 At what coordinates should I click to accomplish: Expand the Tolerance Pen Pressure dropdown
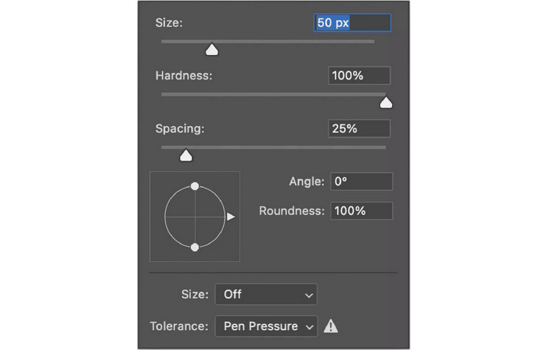266,326
